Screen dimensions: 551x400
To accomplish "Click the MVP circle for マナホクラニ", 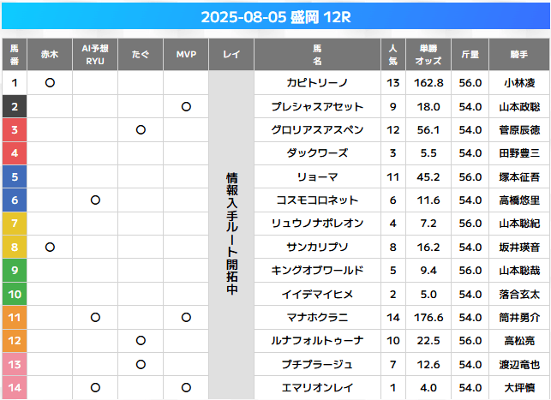I will tap(186, 318).
